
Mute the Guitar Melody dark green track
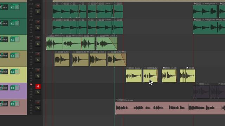coord(38,22)
